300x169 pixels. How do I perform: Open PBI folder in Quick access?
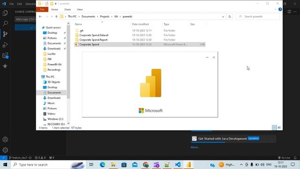[49, 59]
